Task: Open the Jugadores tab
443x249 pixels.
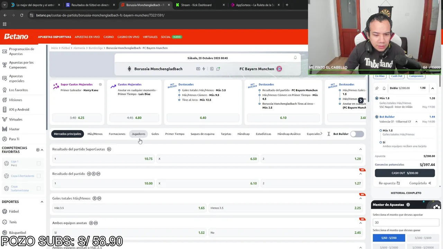Action: tap(138, 134)
